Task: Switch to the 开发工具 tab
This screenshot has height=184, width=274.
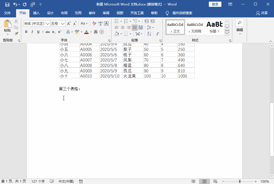Action: click(x=137, y=13)
